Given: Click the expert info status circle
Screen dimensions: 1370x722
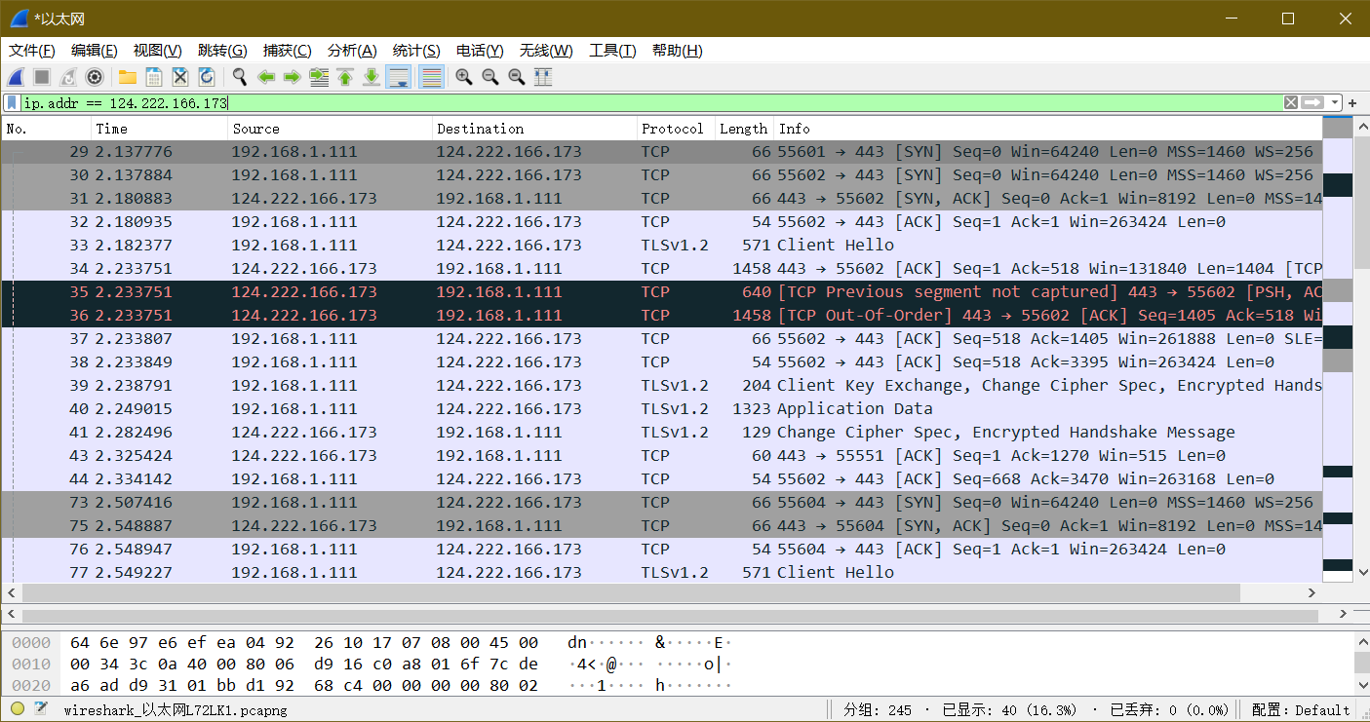Looking at the screenshot, I should coord(18,709).
